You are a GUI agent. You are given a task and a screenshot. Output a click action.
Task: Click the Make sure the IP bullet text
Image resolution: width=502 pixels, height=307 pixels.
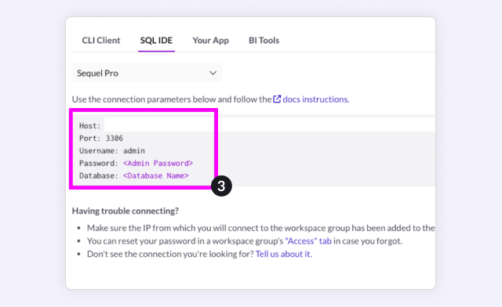(x=260, y=228)
